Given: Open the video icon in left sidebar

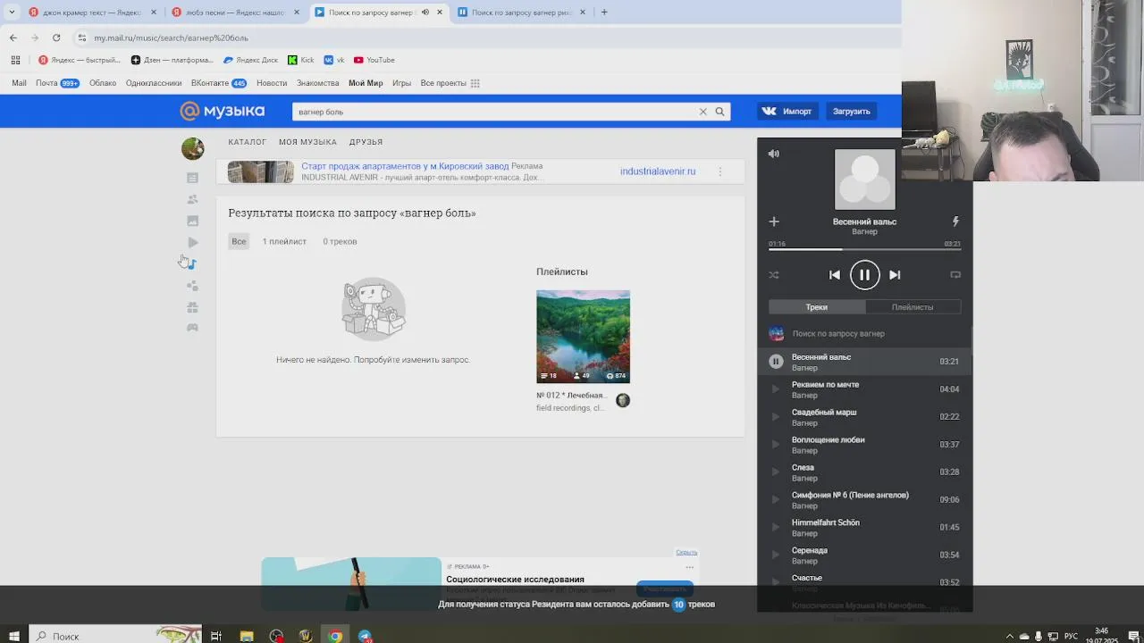Looking at the screenshot, I should pyautogui.click(x=192, y=242).
